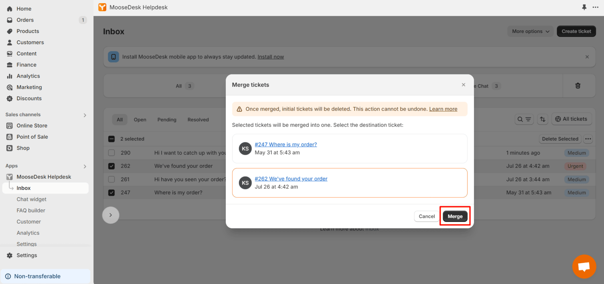Click the Finance bank icon
604x284 pixels.
[x=10, y=65]
